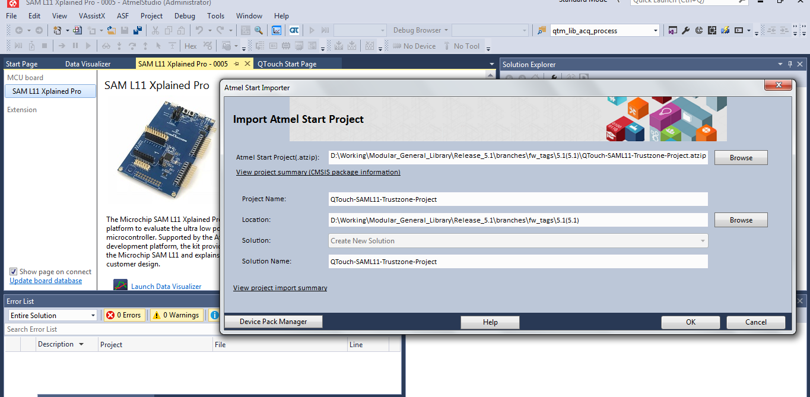Viewport: 810px width, 397px height.
Task: Toggle the 0 Warnings filter
Action: click(x=176, y=315)
